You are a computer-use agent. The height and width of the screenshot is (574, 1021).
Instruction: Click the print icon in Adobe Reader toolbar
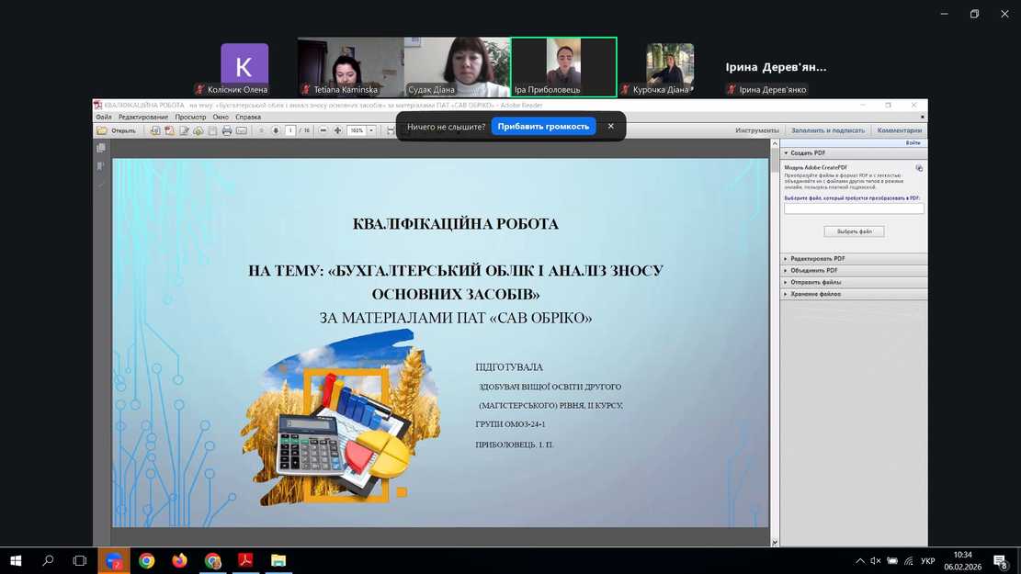point(227,131)
